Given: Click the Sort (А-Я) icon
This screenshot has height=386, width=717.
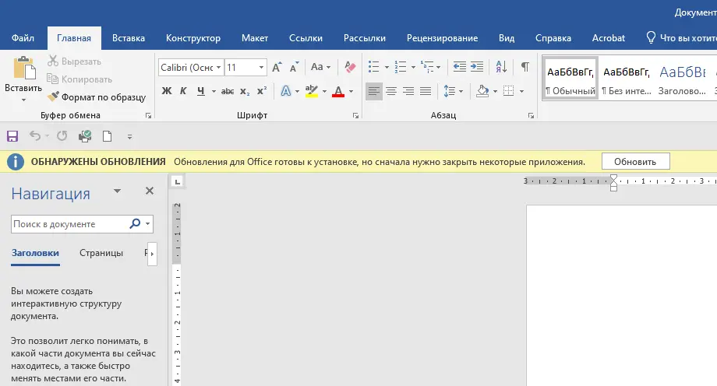Looking at the screenshot, I should [x=501, y=67].
